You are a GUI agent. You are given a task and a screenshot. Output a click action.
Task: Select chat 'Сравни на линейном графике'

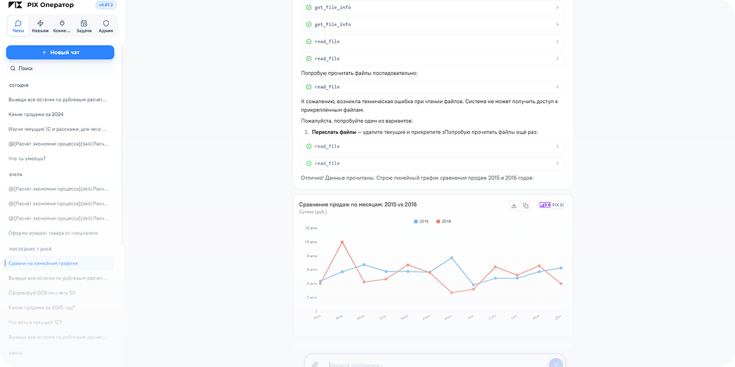[59, 263]
